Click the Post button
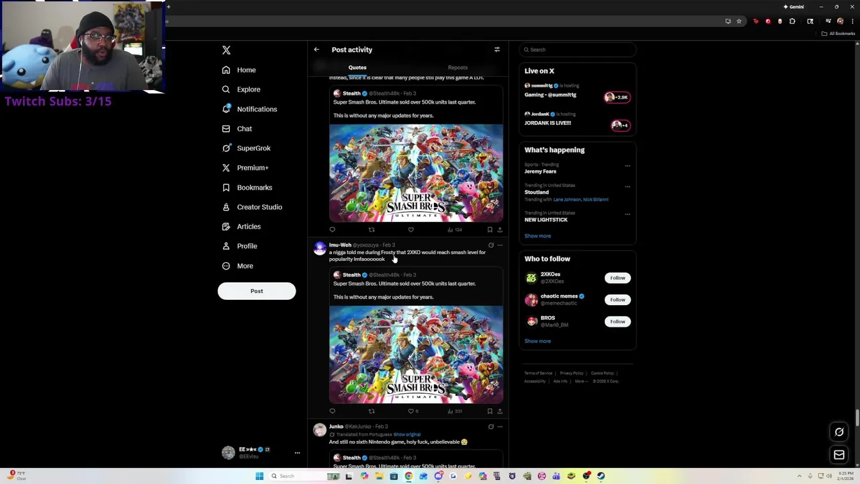The width and height of the screenshot is (860, 484). [x=257, y=291]
